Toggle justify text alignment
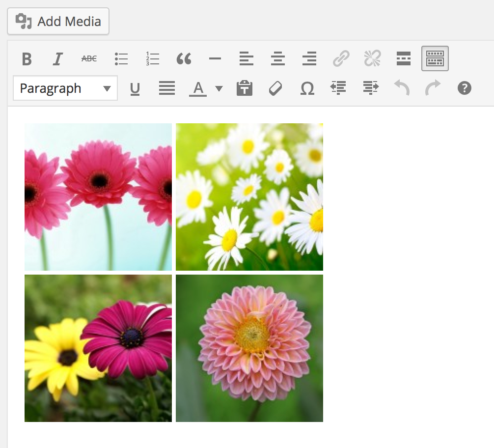494x448 pixels. (167, 88)
